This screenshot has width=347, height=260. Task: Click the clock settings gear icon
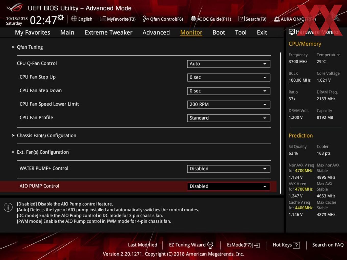click(60, 17)
